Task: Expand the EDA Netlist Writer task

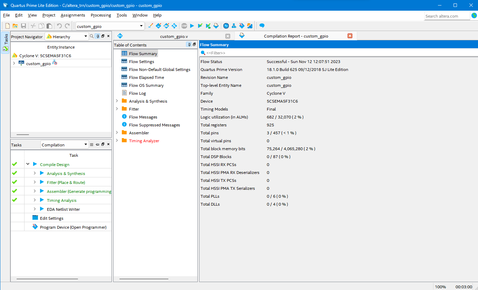Action: 35,209
